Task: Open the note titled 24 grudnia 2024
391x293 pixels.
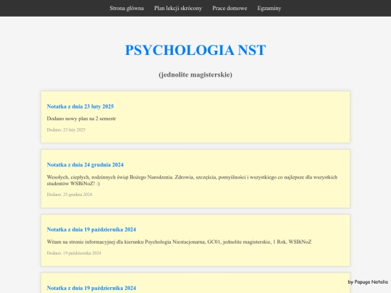Action: pos(85,165)
